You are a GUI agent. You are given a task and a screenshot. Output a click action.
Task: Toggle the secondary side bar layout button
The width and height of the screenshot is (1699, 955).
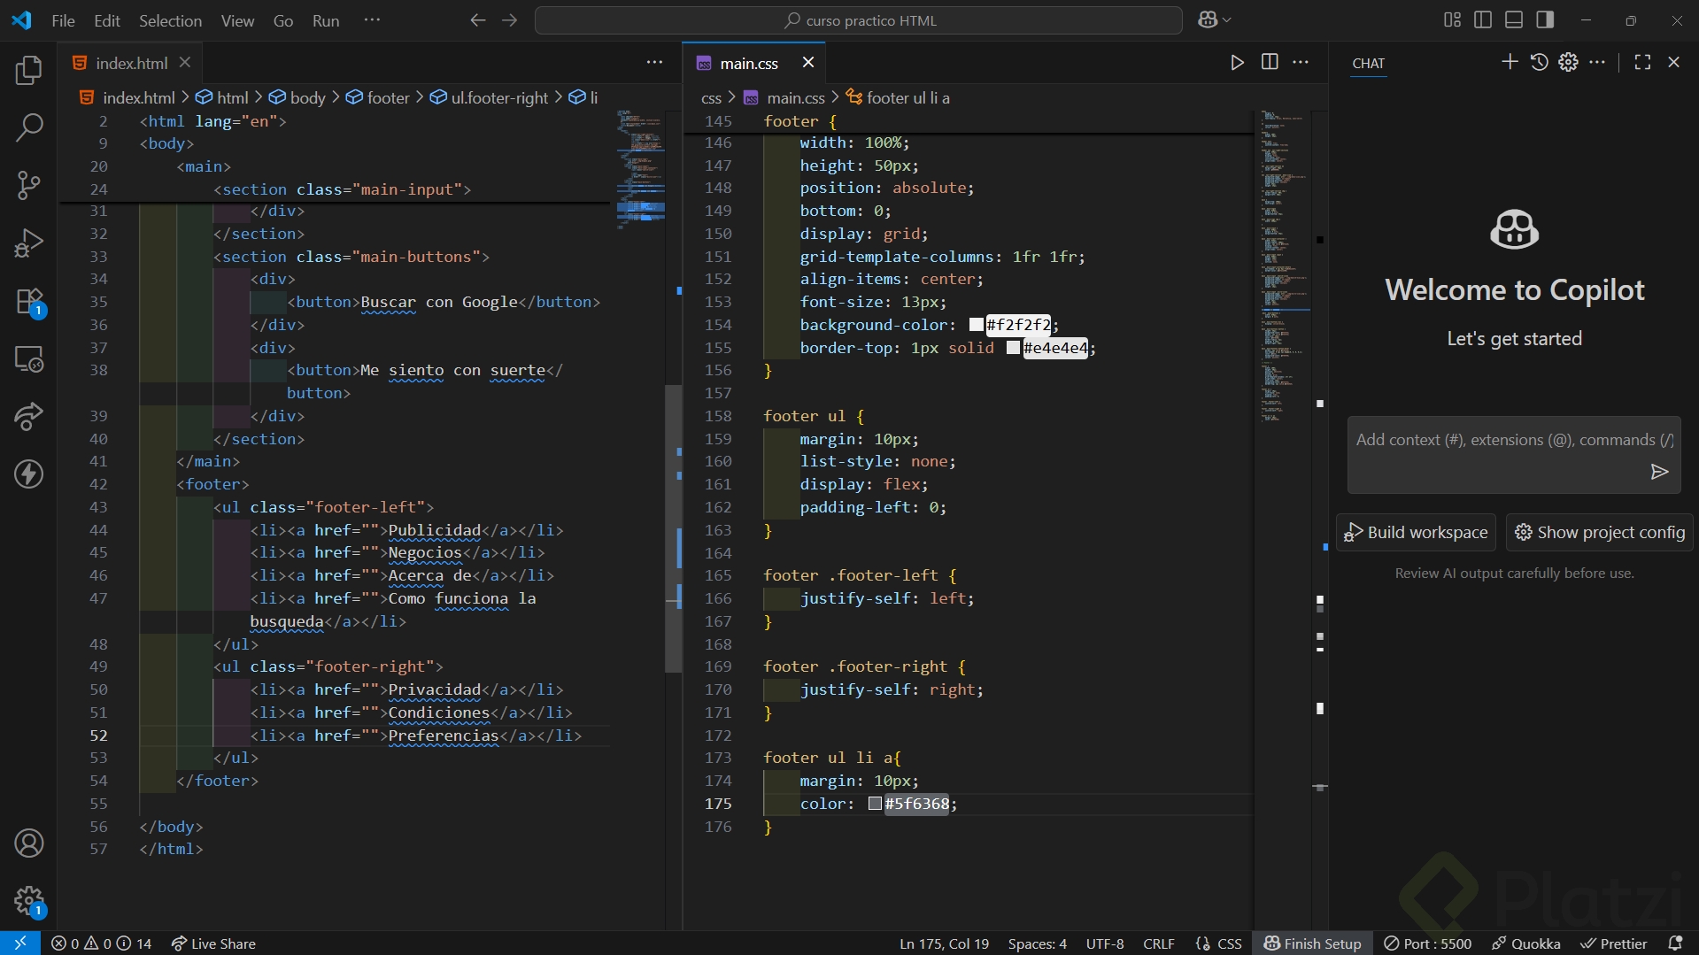[x=1545, y=19]
